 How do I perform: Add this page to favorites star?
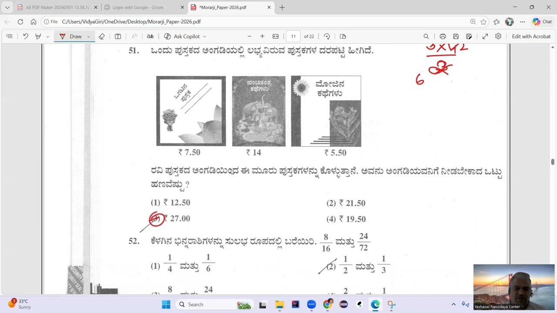pos(483,22)
